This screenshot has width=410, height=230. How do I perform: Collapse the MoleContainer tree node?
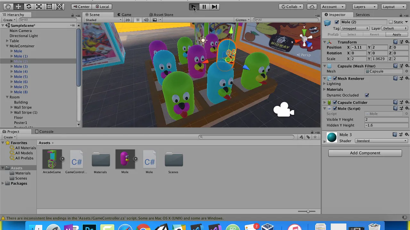pyautogui.click(x=7, y=46)
